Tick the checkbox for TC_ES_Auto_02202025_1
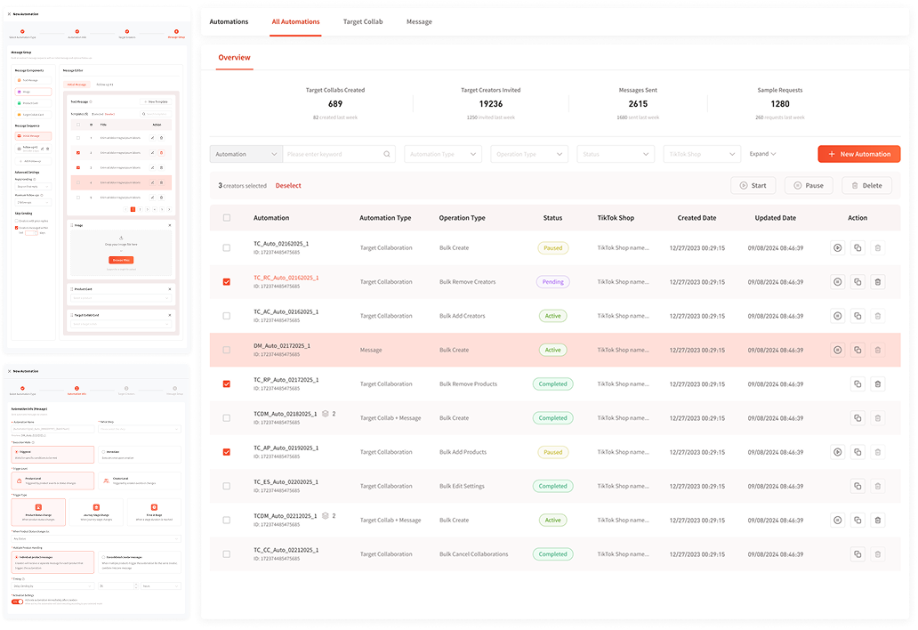Image resolution: width=918 pixels, height=630 pixels. click(227, 486)
